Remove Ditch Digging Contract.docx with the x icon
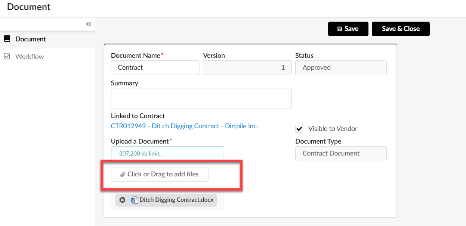The width and height of the screenshot is (466, 226). [122, 200]
